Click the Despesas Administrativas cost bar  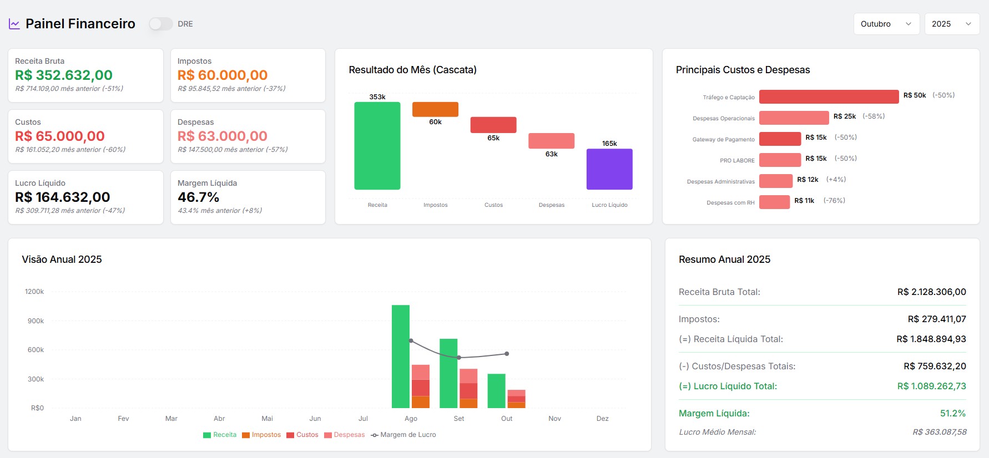pos(776,181)
